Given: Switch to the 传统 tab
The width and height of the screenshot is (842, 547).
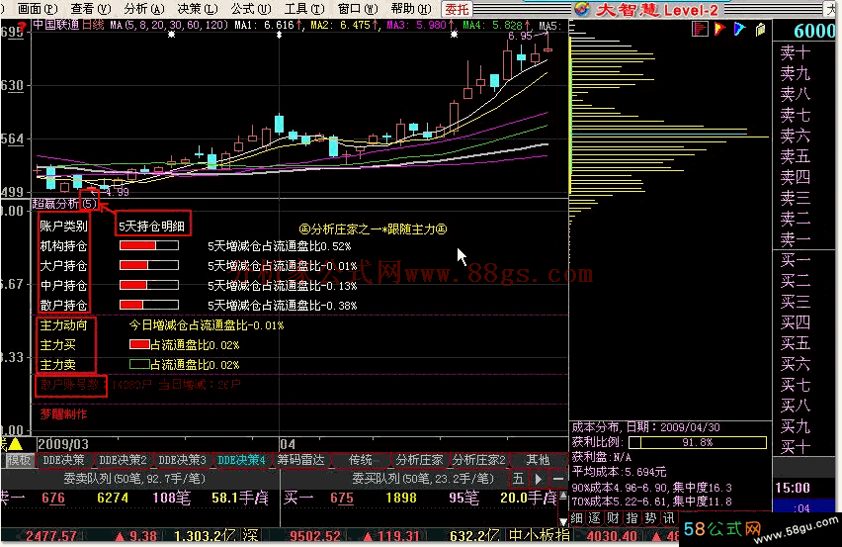Looking at the screenshot, I should point(361,460).
